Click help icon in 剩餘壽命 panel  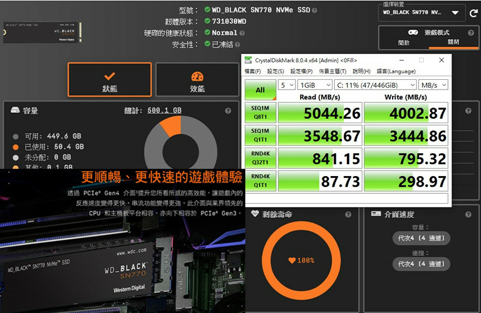tap(348, 214)
